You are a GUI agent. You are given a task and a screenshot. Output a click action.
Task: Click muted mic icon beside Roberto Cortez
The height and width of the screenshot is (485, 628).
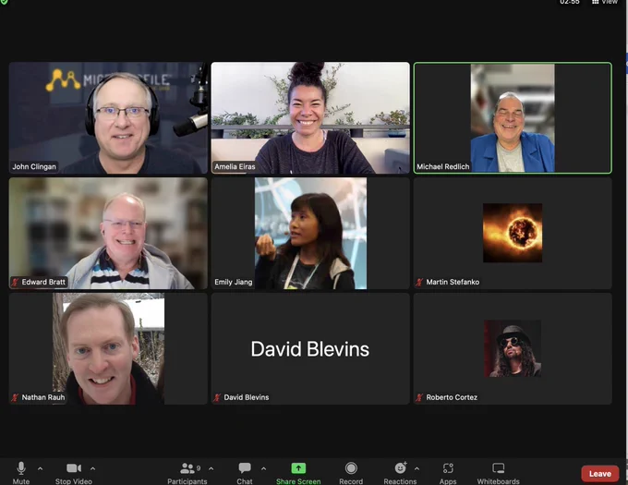pyautogui.click(x=419, y=397)
